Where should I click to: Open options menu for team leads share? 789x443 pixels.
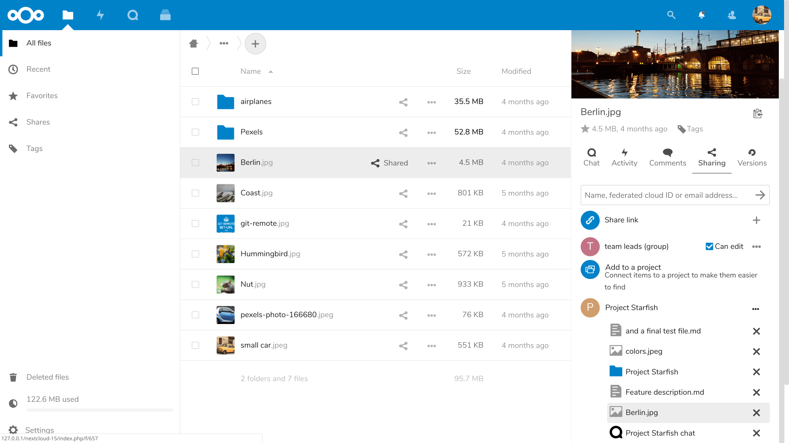point(756,247)
